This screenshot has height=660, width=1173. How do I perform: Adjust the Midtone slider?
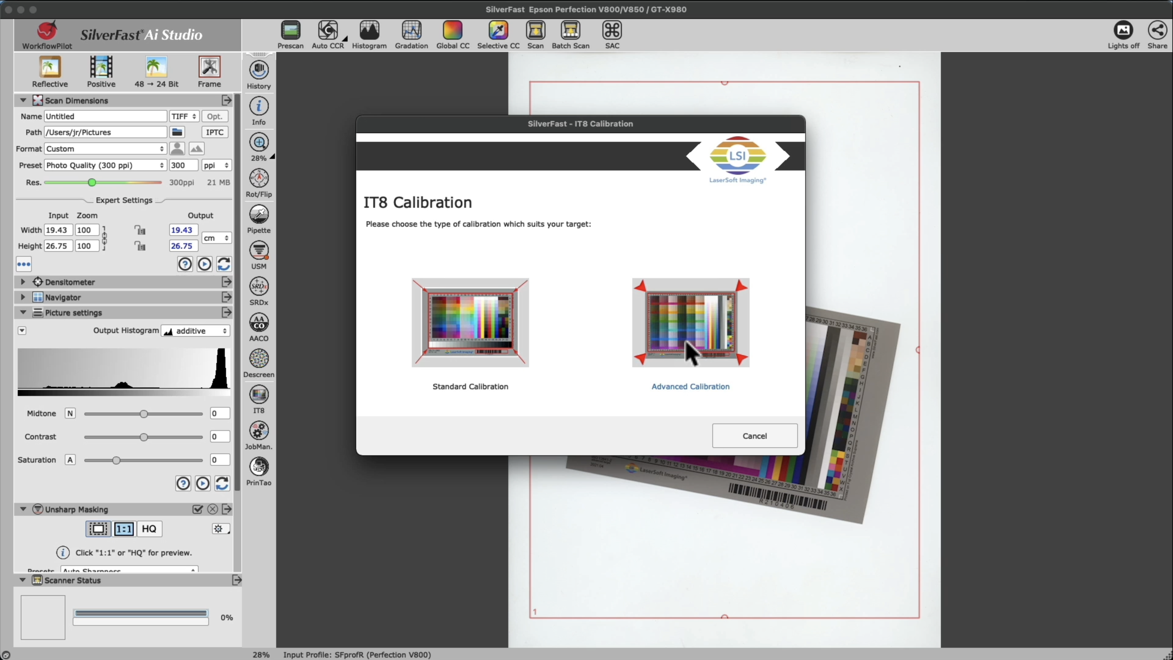(x=144, y=414)
